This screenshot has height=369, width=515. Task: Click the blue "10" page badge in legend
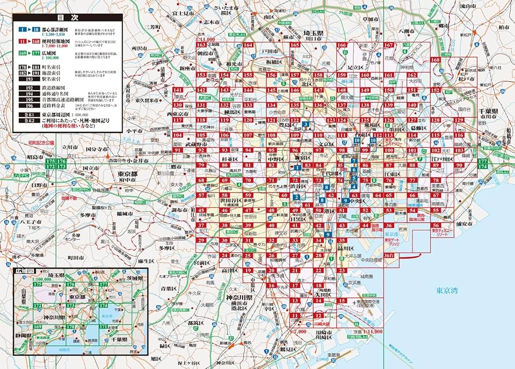[x=35, y=29]
